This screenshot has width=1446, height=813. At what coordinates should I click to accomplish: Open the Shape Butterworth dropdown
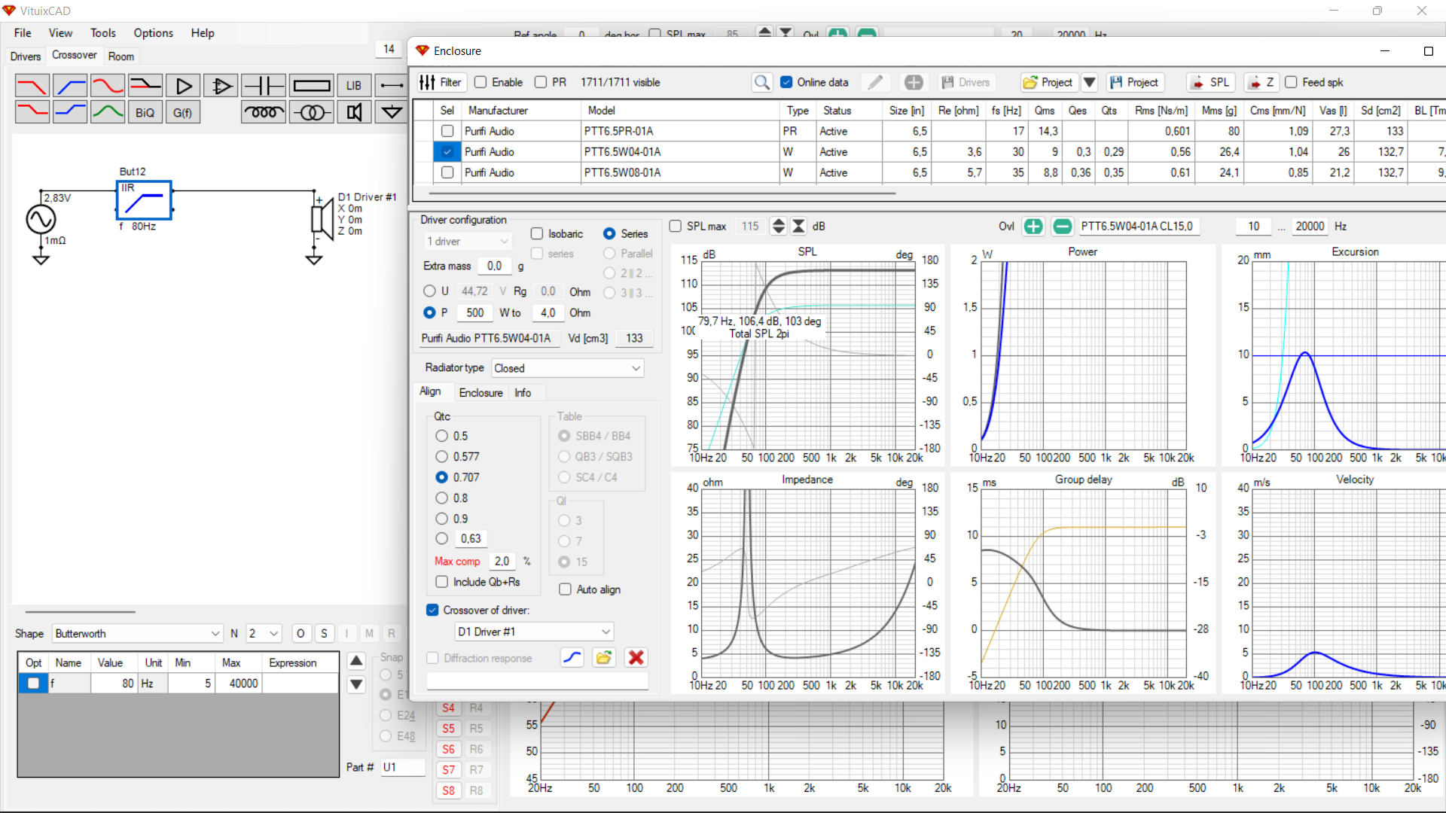pyautogui.click(x=137, y=634)
